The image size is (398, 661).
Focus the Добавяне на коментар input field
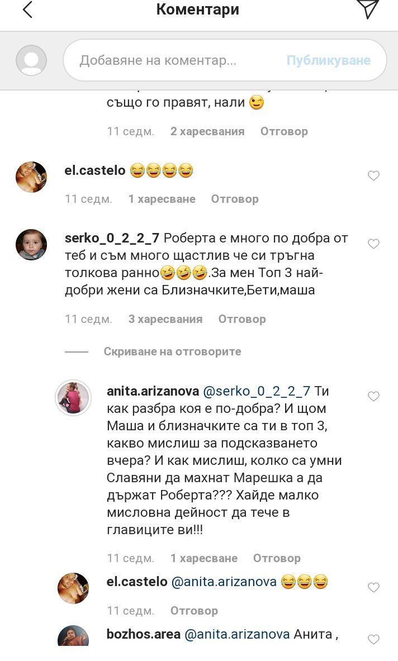coord(173,60)
